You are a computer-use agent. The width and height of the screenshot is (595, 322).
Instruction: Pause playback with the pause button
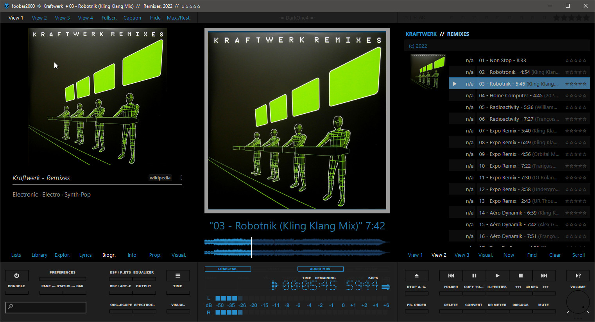click(x=474, y=275)
